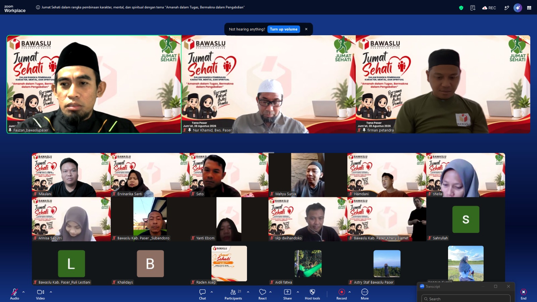Select Ervinarika Santi's video tile
The image size is (537, 302).
pyautogui.click(x=150, y=175)
